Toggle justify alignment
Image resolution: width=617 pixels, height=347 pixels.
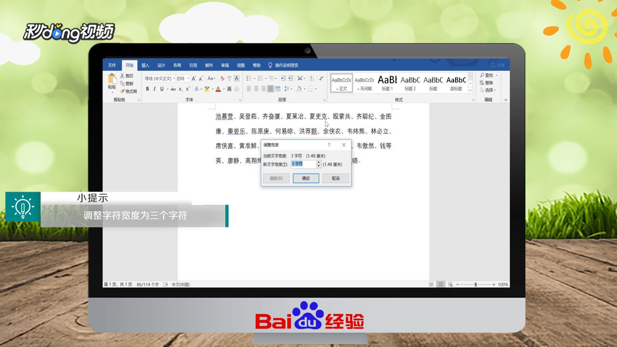[x=270, y=89]
